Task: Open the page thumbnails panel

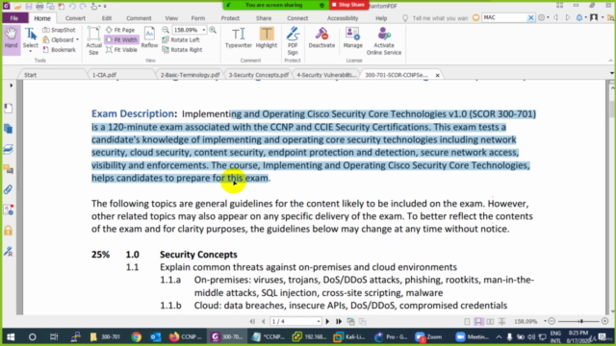Action: tap(9, 129)
